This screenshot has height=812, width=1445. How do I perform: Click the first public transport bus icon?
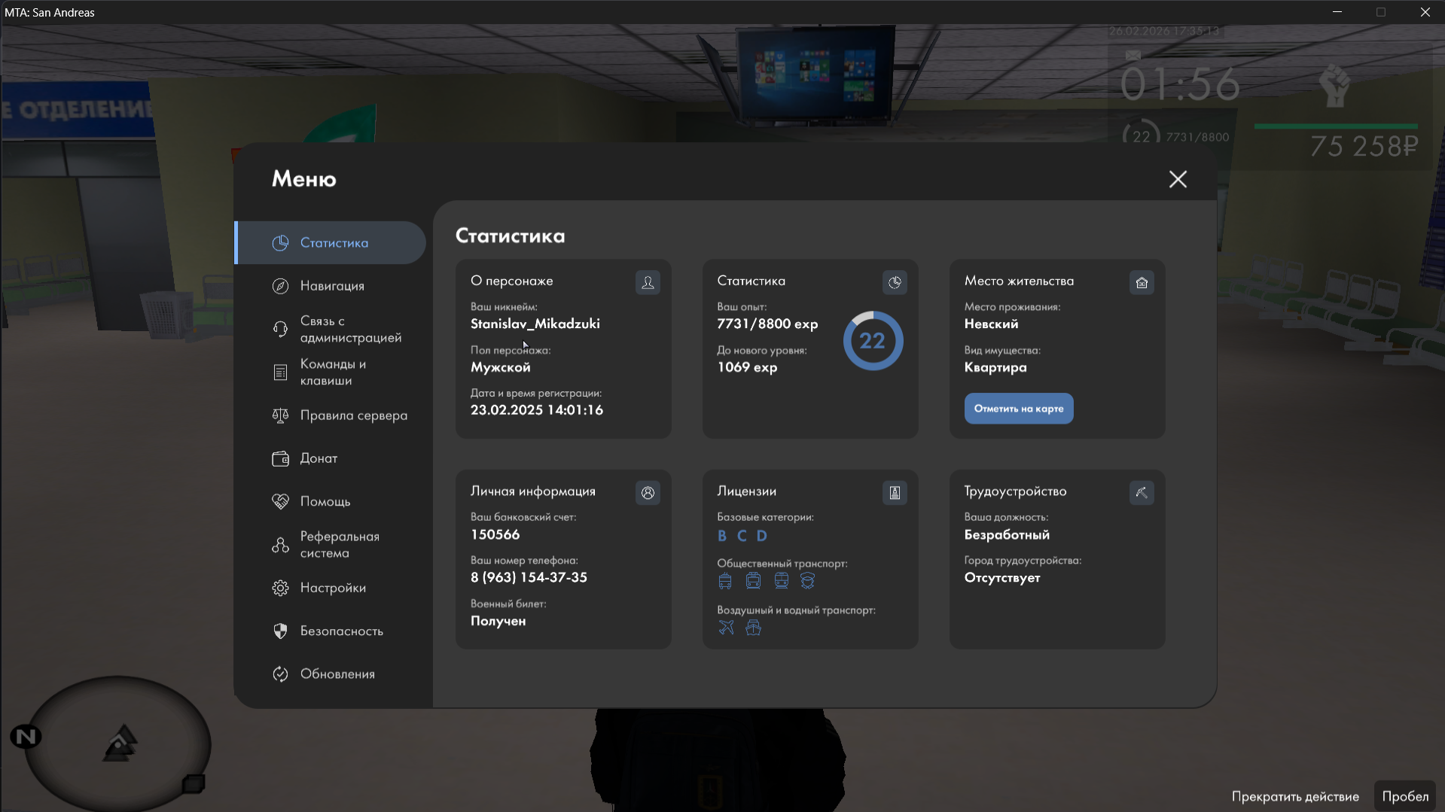click(725, 581)
